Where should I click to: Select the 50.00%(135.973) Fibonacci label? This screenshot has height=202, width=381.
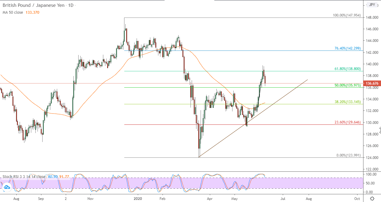coord(347,85)
